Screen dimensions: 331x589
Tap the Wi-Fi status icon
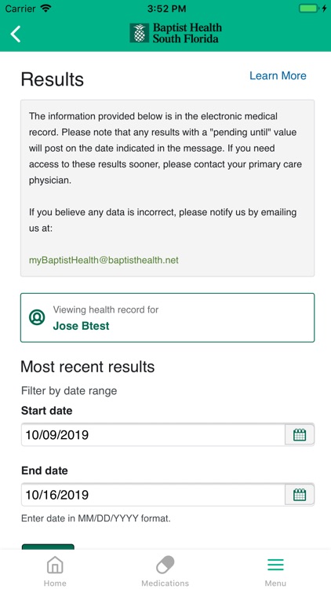46,9
